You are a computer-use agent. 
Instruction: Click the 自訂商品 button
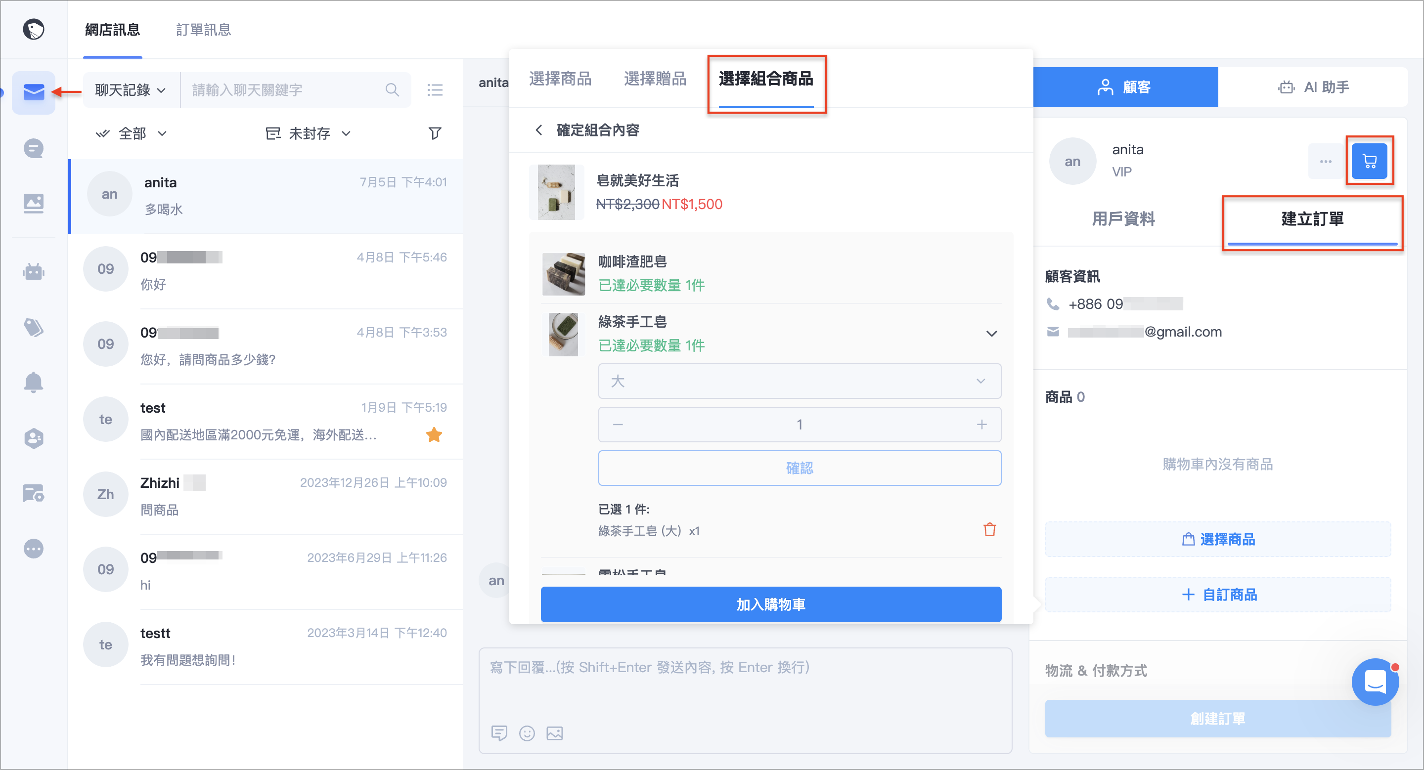(x=1218, y=595)
